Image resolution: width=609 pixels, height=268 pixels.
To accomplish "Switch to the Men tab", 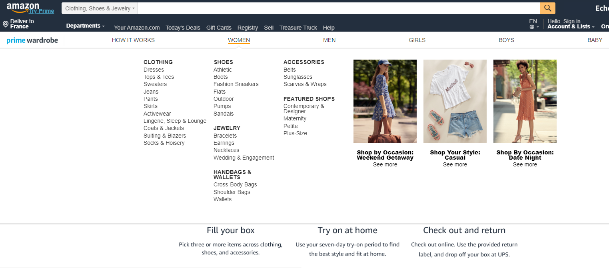I will (329, 40).
